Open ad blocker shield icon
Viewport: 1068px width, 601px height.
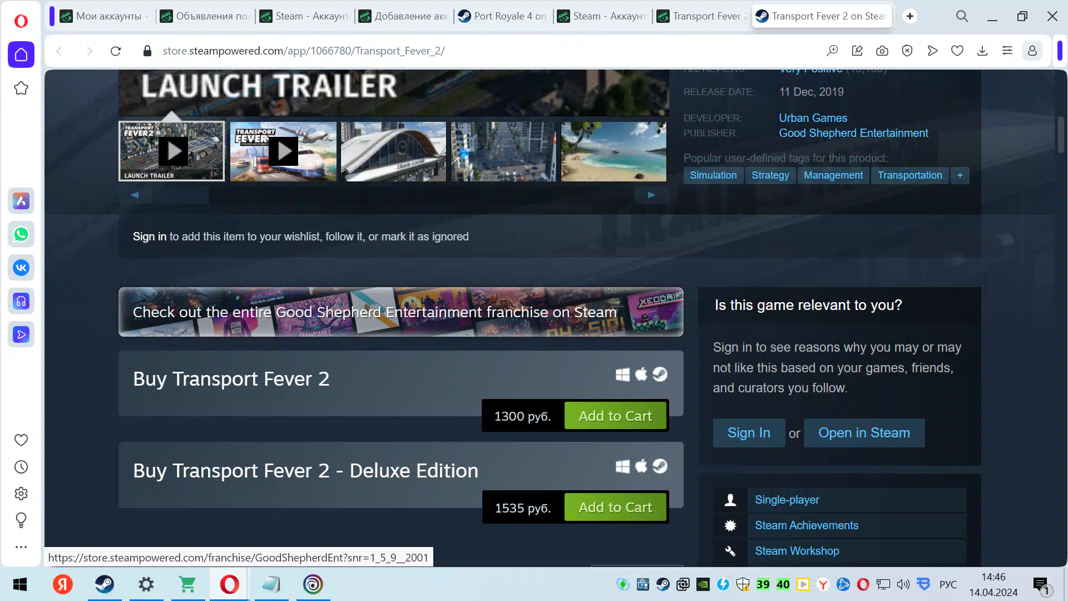point(907,51)
